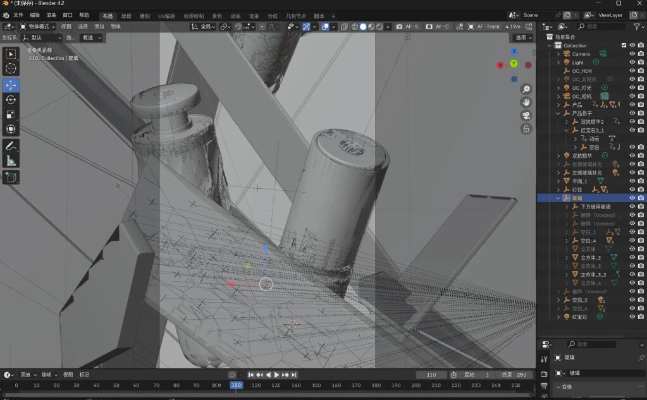Toggle visibility of 红宝石 in outliner
The image size is (647, 400).
(631, 317)
